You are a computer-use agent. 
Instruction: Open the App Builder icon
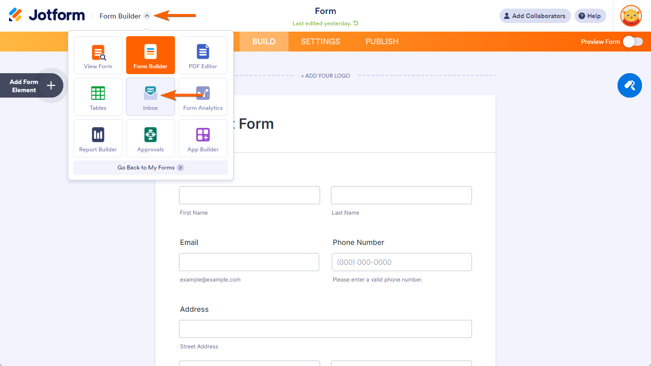coord(203,138)
